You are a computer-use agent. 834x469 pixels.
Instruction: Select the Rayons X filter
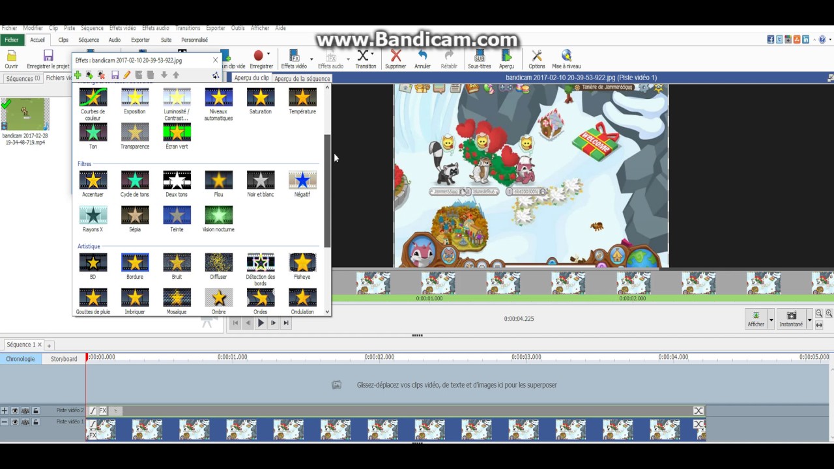click(93, 220)
